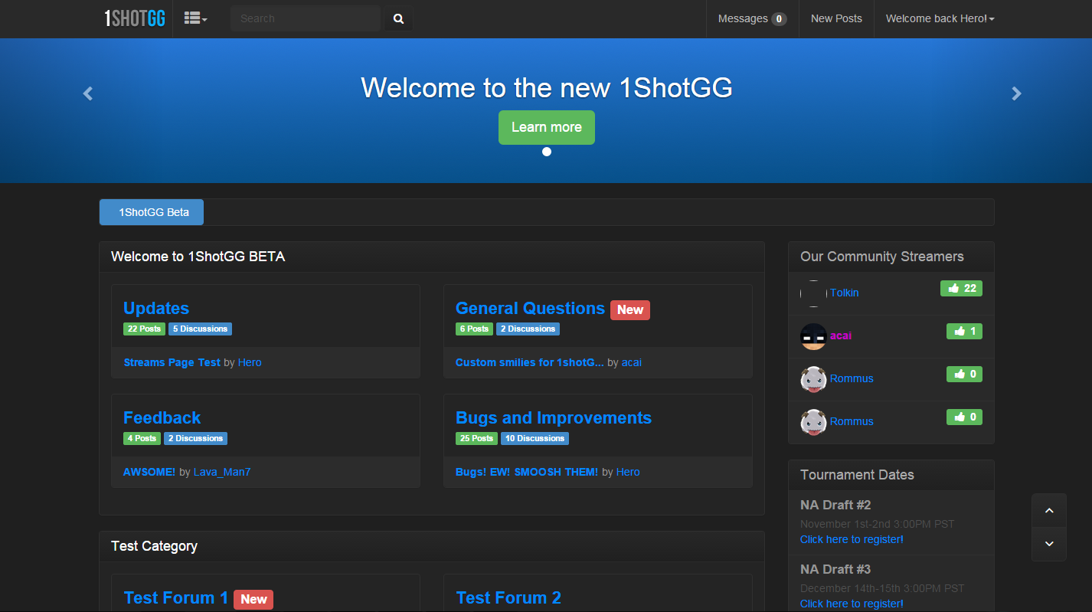The image size is (1092, 612).
Task: Register for NA Draft #3 link
Action: click(852, 604)
